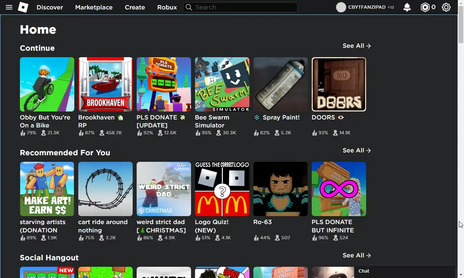Click the thumbs-up icon by 82% rating
Screen dimensions: 464x278
pos(256,133)
